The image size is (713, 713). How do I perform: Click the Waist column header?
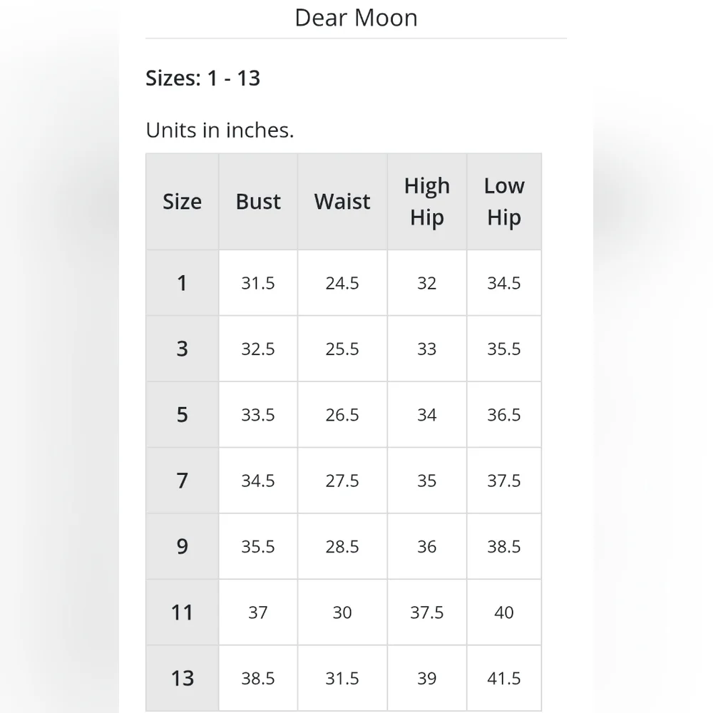point(342,202)
